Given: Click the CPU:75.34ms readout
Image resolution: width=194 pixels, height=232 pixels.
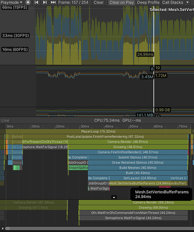Looking at the screenshot, I should tap(107, 120).
